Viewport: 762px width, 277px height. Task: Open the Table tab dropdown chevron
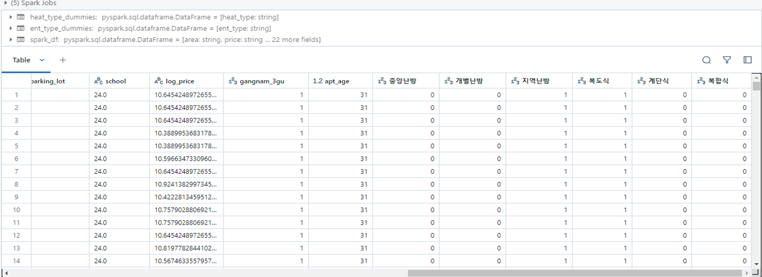click(x=42, y=60)
